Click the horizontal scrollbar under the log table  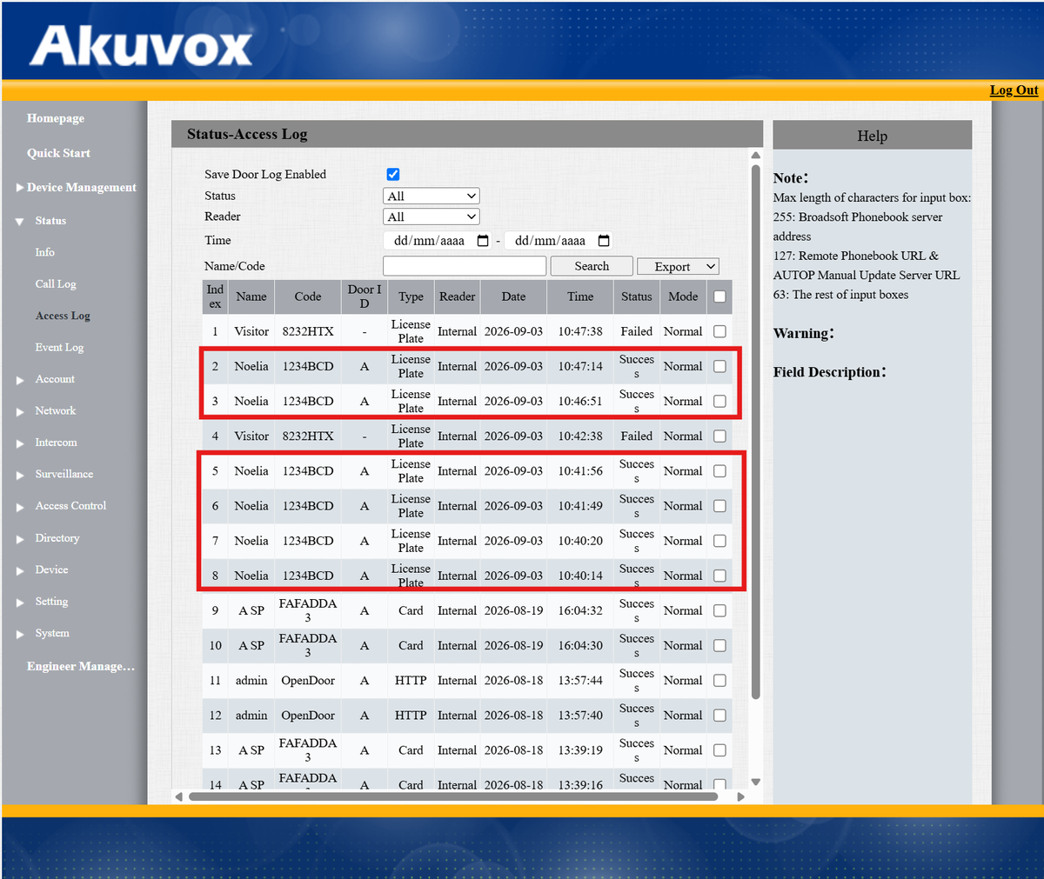tap(453, 796)
